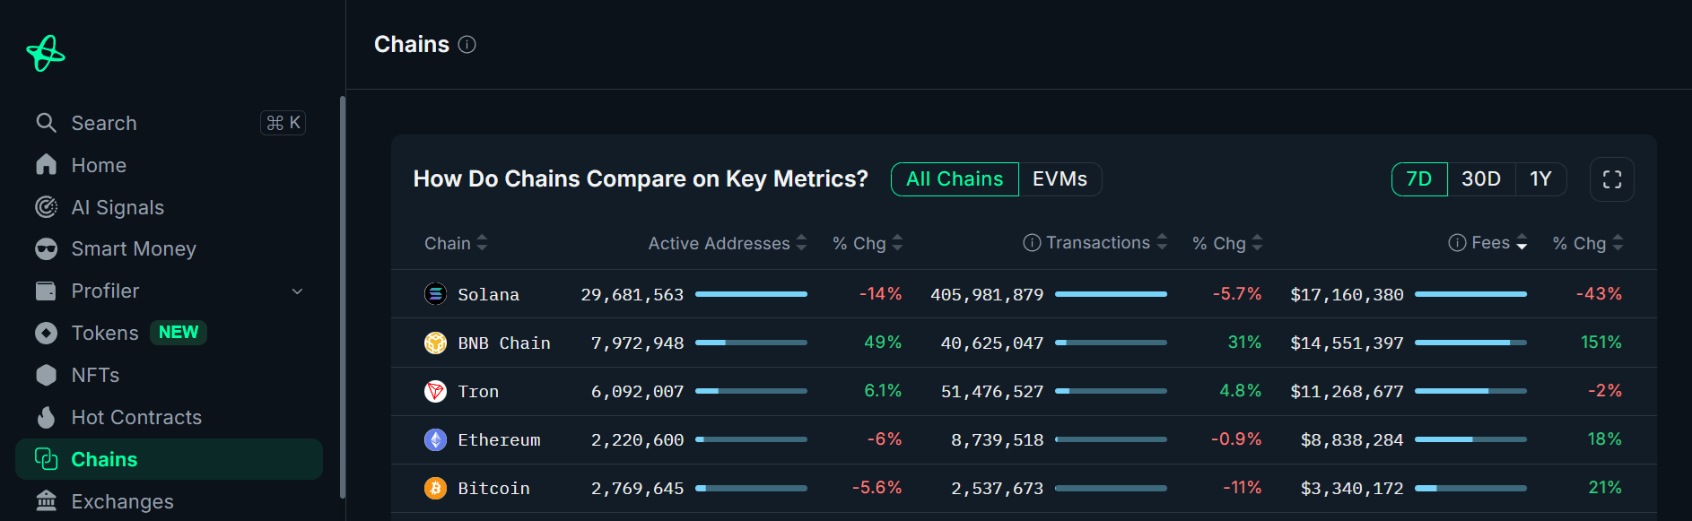
Task: Open the Chains sidebar item
Action: point(169,459)
